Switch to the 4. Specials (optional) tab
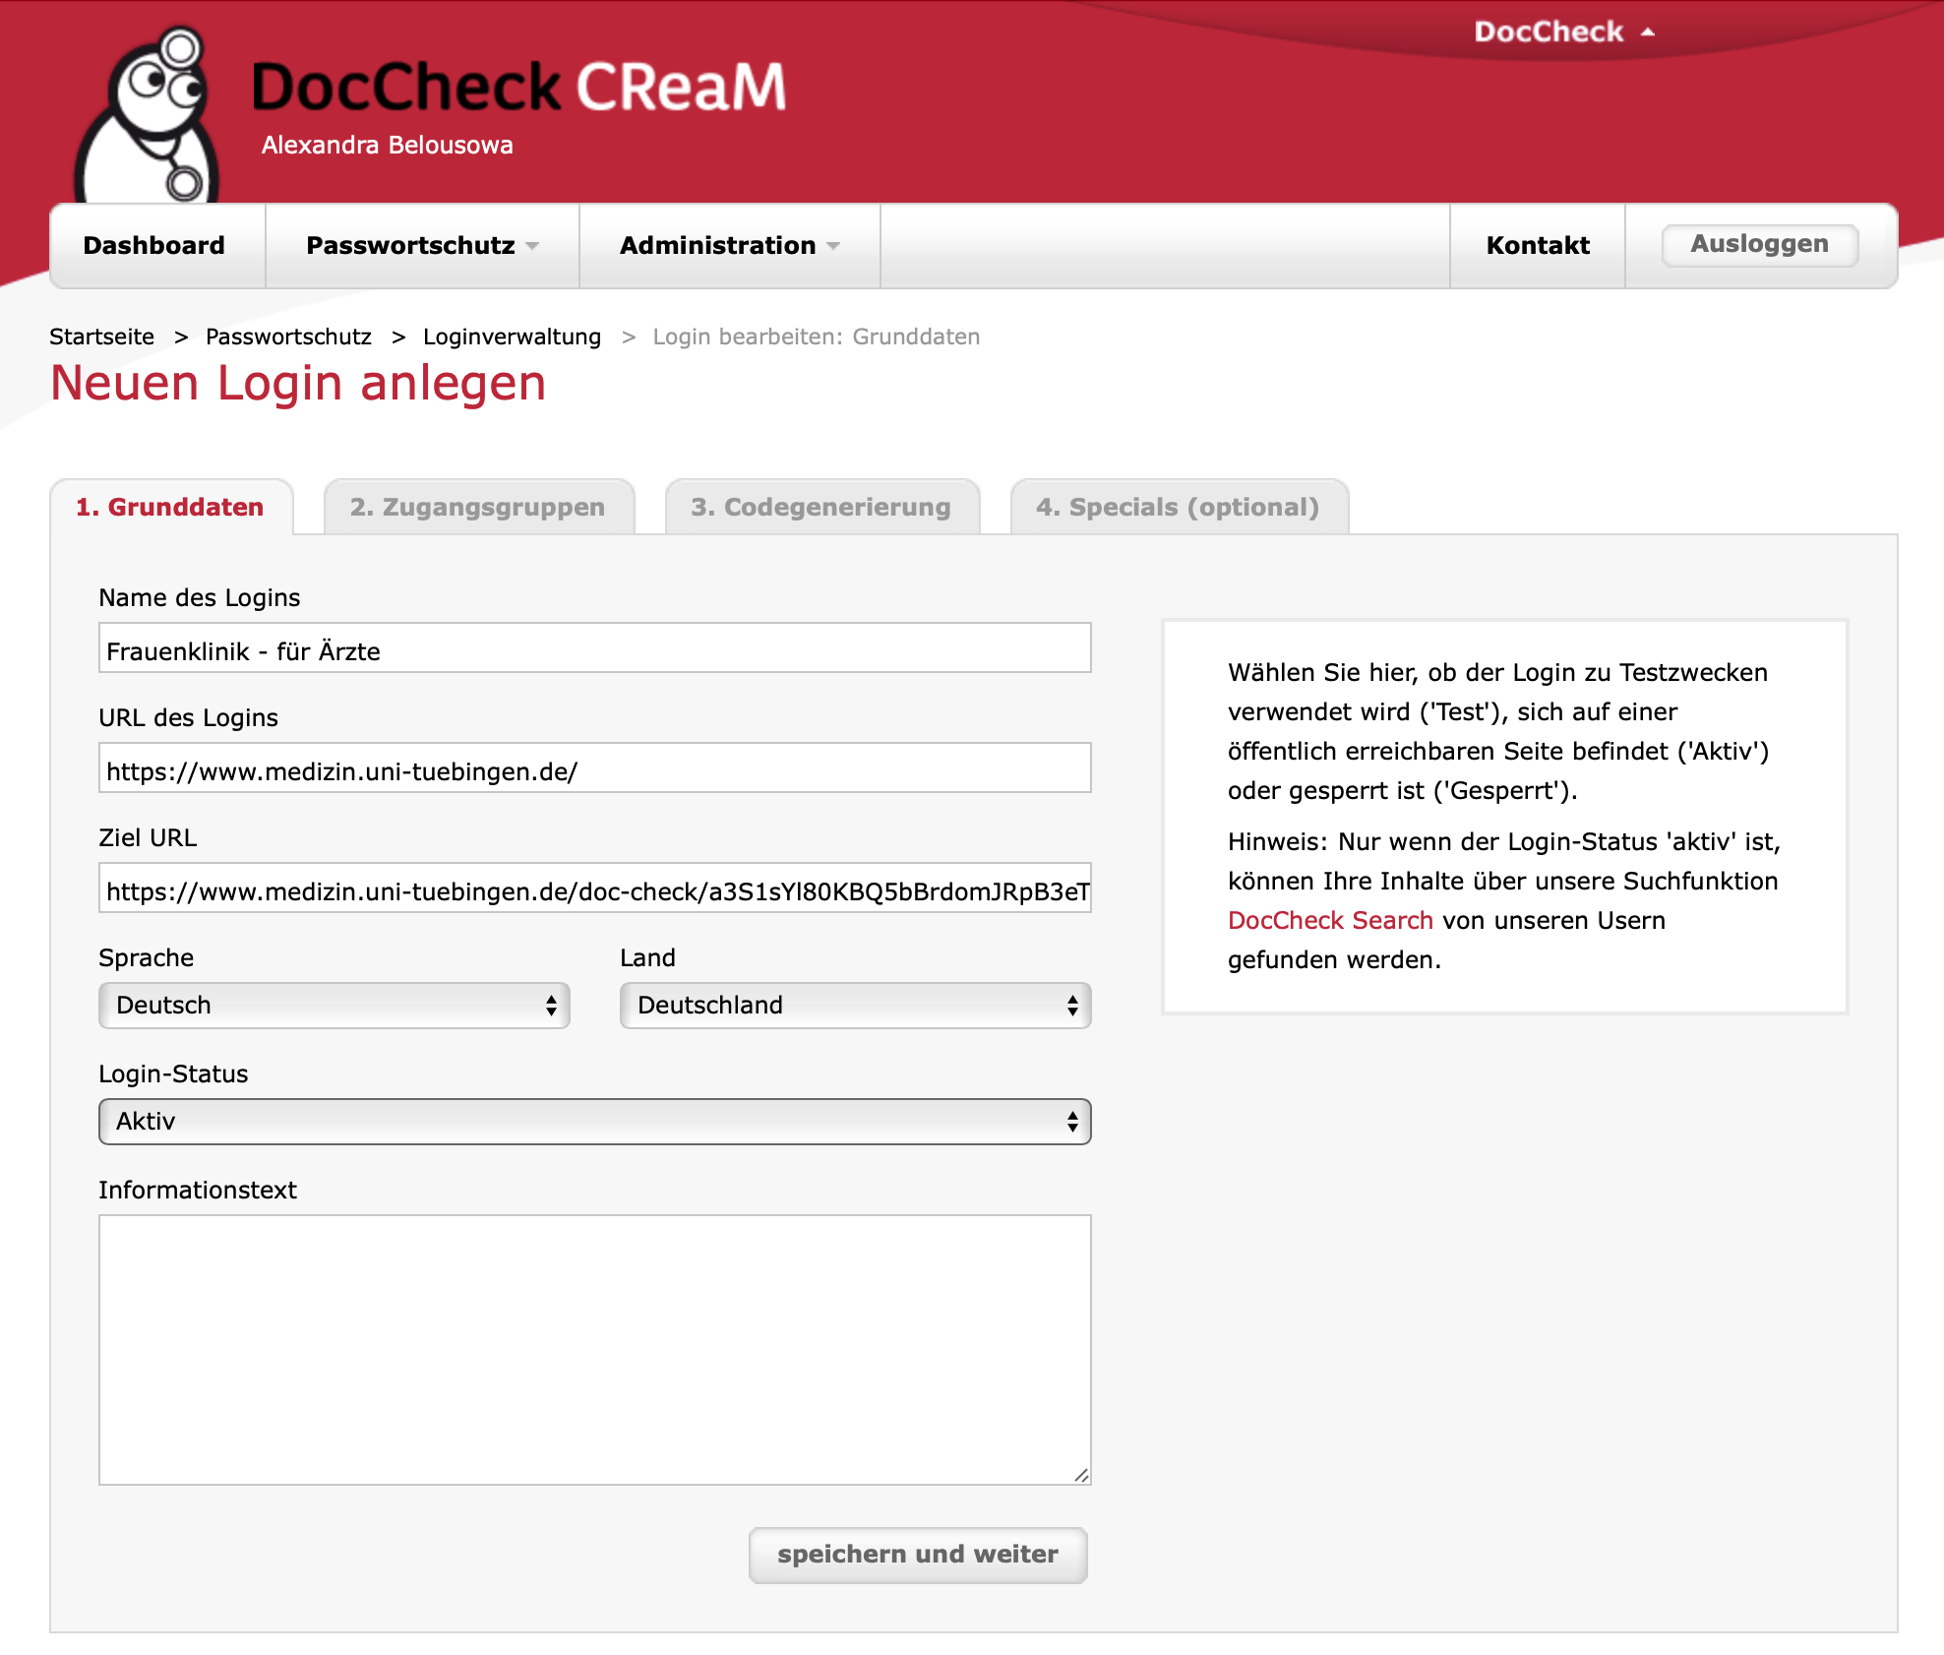The width and height of the screenshot is (1944, 1655). (x=1178, y=507)
